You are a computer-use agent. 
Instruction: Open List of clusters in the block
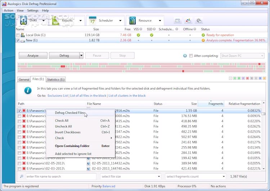click(x=127, y=96)
